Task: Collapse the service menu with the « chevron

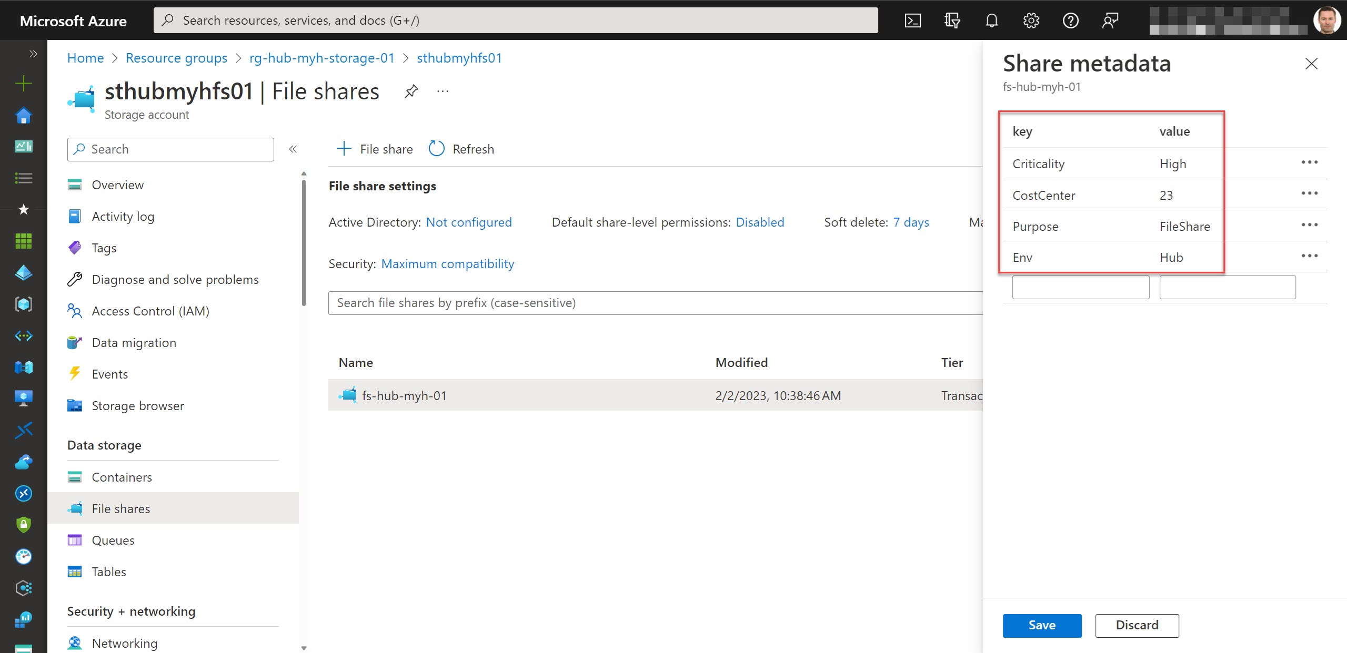Action: pos(293,149)
